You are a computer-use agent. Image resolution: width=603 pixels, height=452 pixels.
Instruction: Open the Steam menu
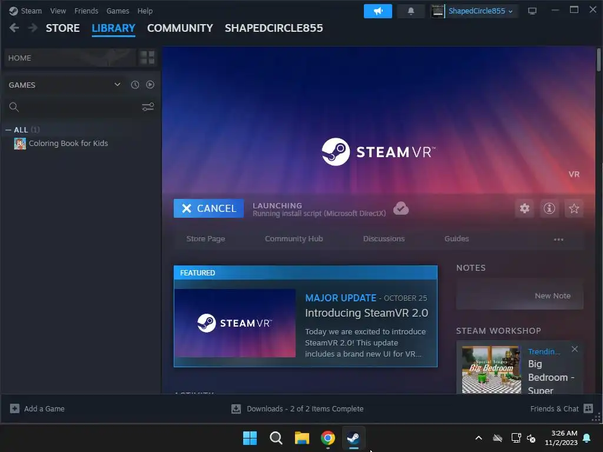click(31, 11)
